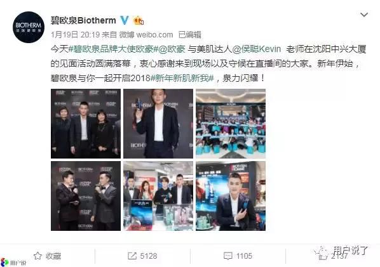Viewport: 380px width, 267px height.
Task: Open hashtag #新年新肌新我#
Action: [x=182, y=78]
